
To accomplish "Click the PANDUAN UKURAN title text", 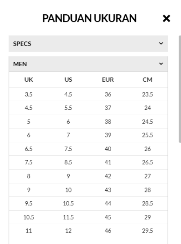I will click(x=89, y=18).
